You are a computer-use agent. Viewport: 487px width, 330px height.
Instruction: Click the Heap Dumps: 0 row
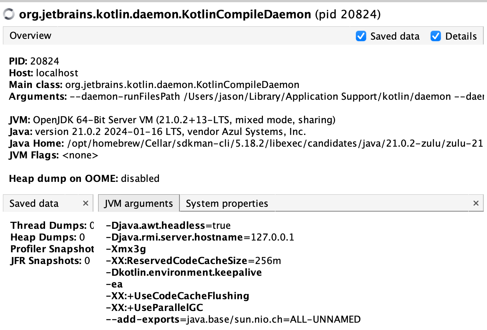point(48,237)
